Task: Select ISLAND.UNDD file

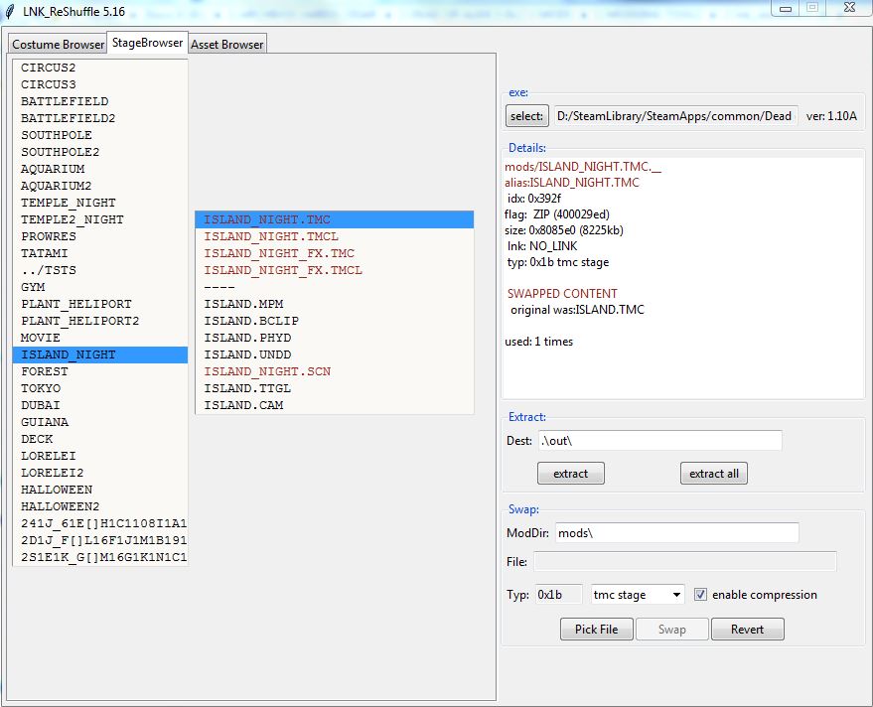Action: pyautogui.click(x=334, y=354)
